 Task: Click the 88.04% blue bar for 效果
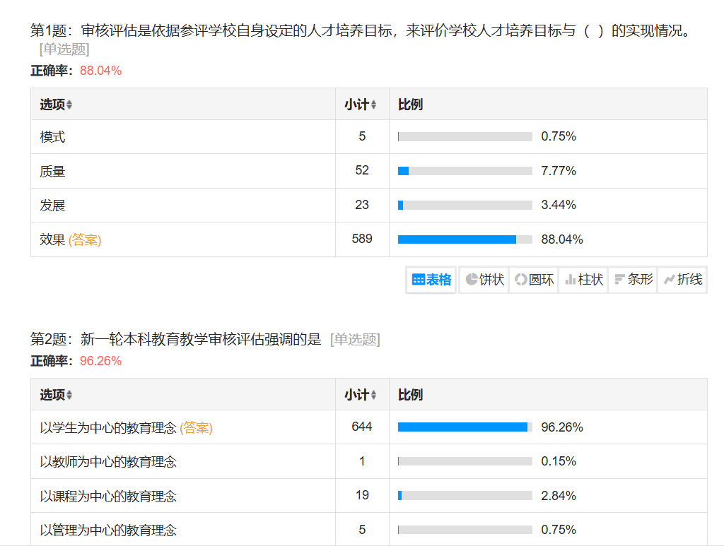click(457, 239)
